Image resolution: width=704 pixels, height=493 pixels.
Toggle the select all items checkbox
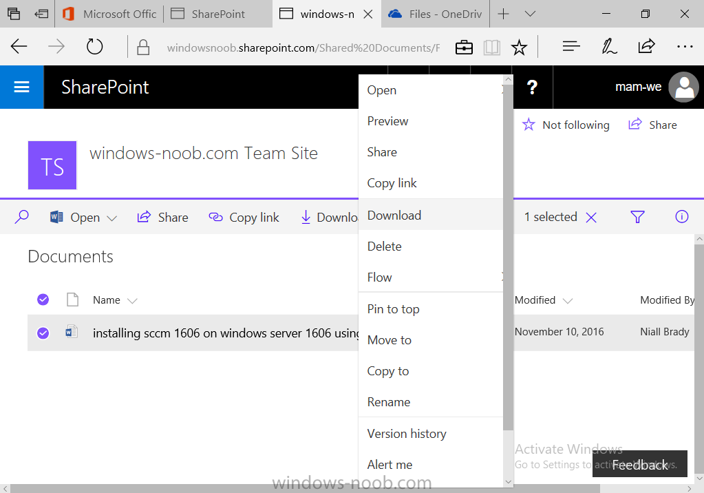point(43,300)
